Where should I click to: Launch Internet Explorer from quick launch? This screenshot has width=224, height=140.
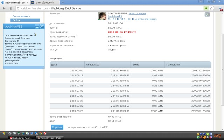tap(23, 133)
